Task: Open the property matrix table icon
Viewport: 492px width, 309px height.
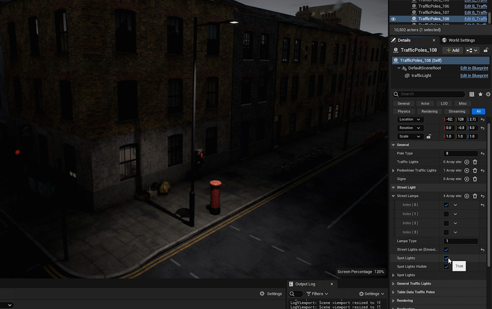Action: (472, 94)
